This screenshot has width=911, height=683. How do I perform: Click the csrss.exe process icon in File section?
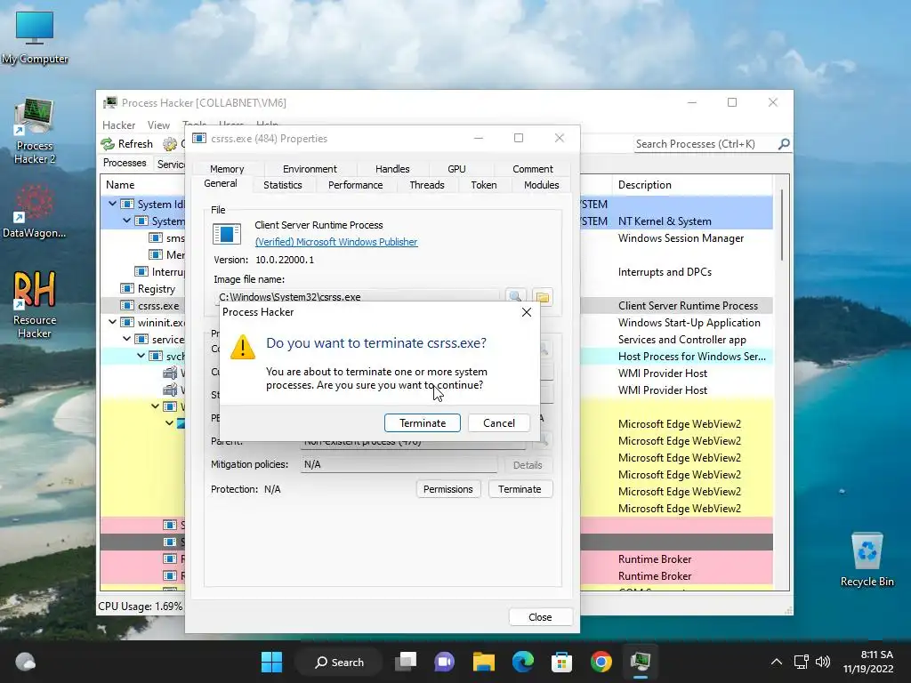click(x=227, y=234)
